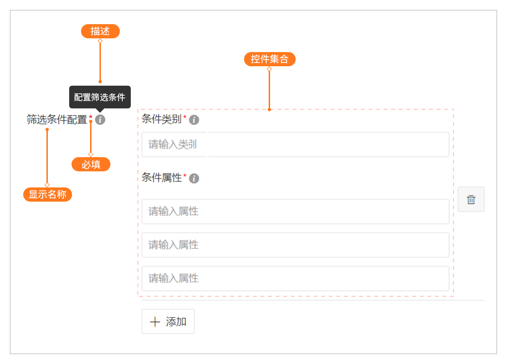Click the info icon next to 条件类别
Image resolution: width=507 pixels, height=364 pixels.
tap(194, 120)
